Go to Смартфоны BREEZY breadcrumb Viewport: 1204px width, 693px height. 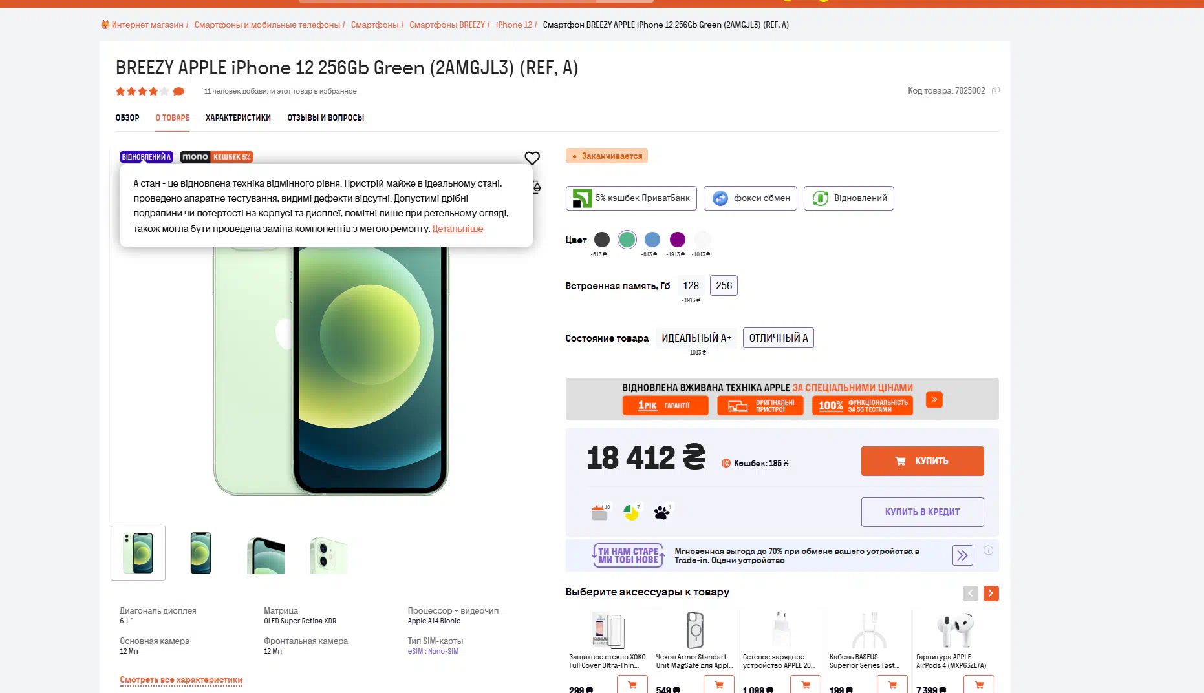click(447, 25)
